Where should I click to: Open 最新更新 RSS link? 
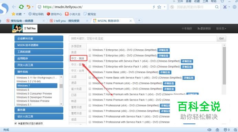click(x=204, y=28)
